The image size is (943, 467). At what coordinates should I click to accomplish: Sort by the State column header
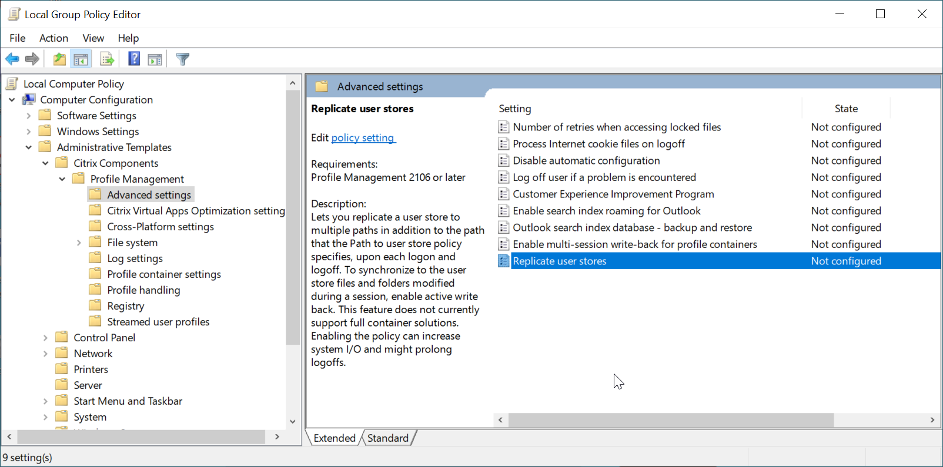point(845,109)
